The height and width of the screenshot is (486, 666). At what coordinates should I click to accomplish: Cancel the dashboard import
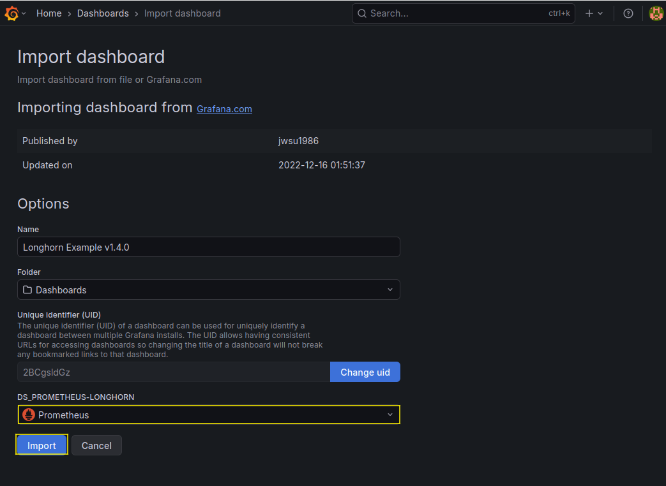click(x=96, y=445)
